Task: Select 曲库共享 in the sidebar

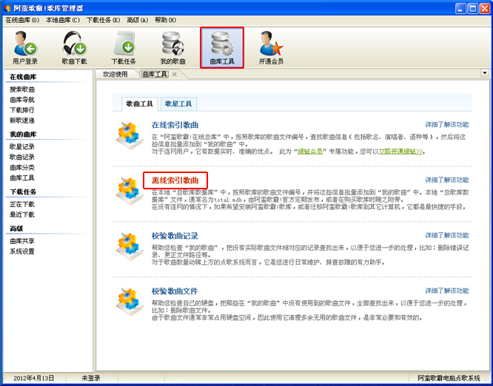Action: point(22,241)
